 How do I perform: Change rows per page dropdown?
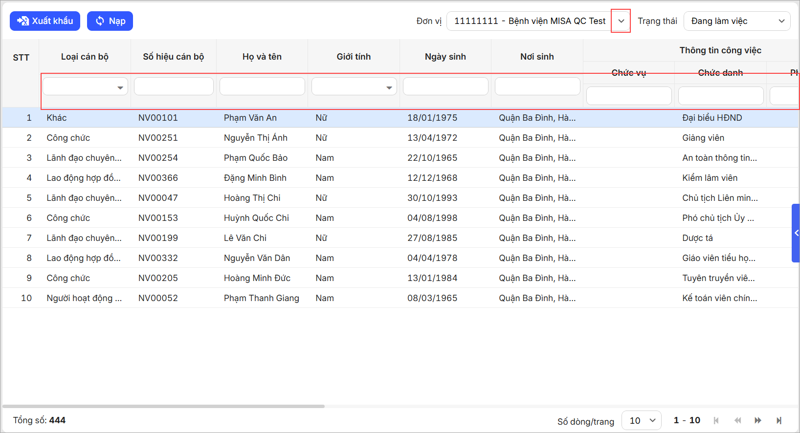click(x=642, y=420)
